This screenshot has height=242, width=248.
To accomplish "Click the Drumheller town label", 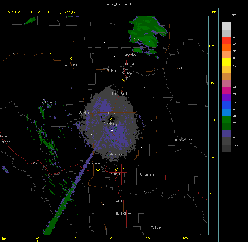I will click(x=184, y=140).
